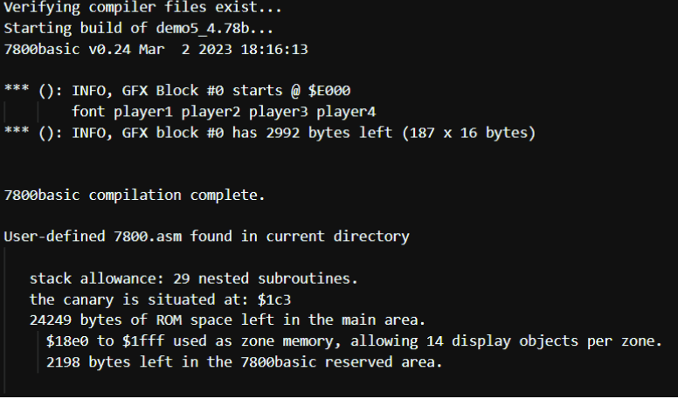Image resolution: width=678 pixels, height=399 pixels.
Task: Click the "Starting build of demo5_4.78b..." line
Action: click(114, 31)
